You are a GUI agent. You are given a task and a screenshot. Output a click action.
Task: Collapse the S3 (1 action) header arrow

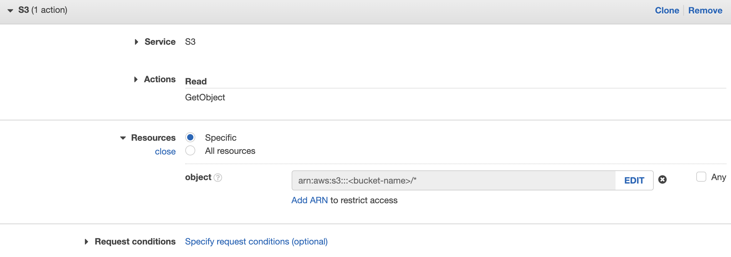pos(10,11)
